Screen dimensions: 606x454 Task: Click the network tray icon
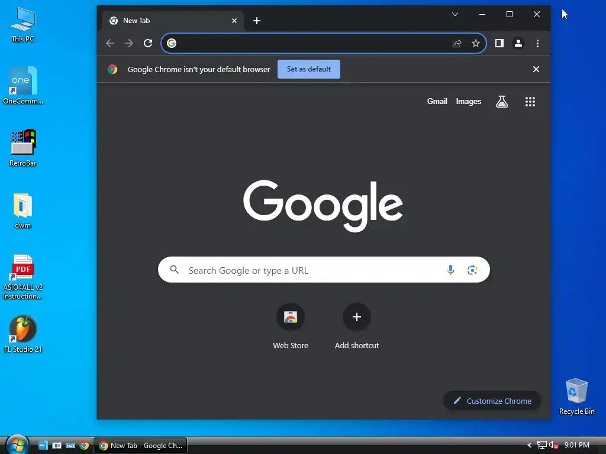542,445
